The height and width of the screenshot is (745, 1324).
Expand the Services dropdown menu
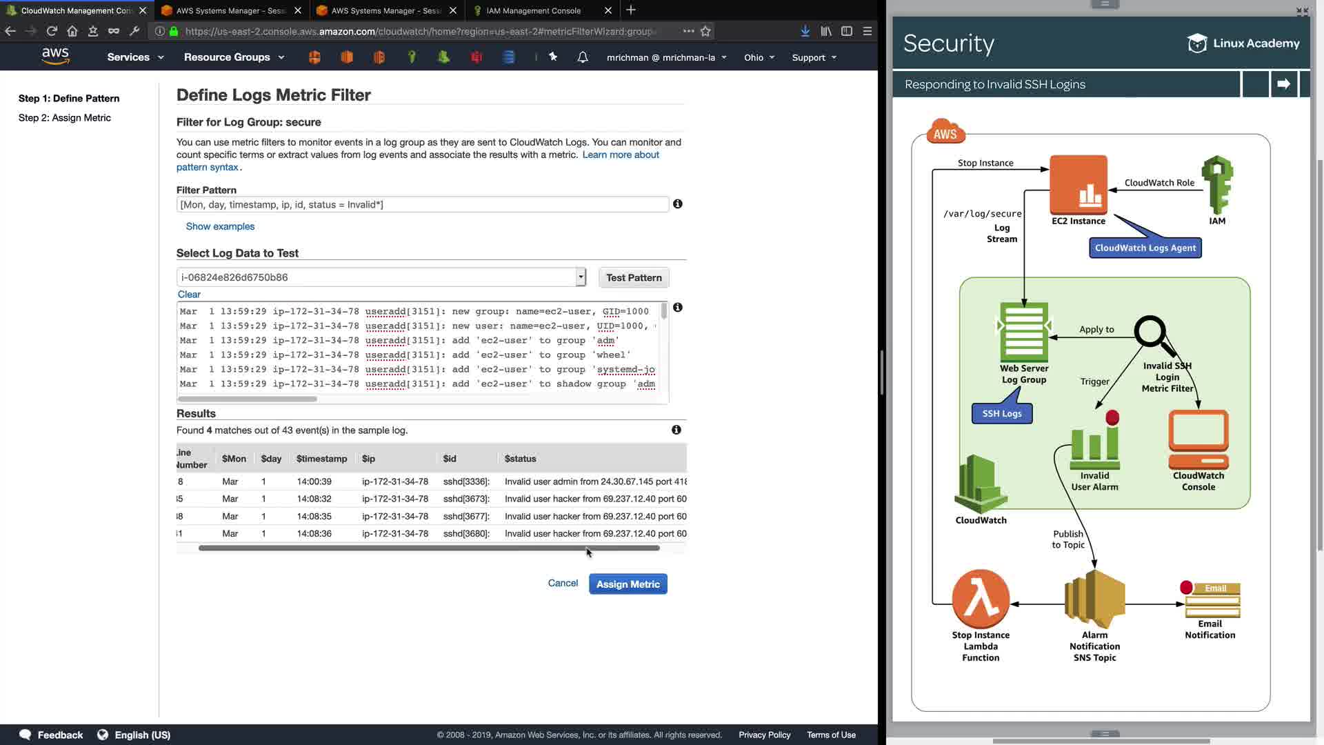click(135, 57)
